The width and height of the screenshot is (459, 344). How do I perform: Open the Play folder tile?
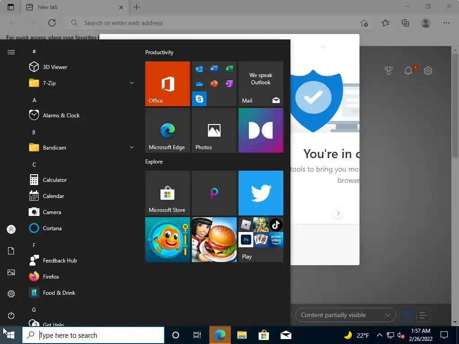pos(261,240)
